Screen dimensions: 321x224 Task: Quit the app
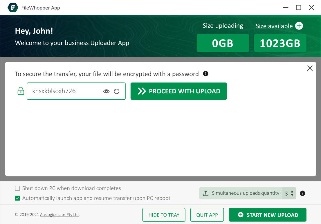tap(207, 215)
